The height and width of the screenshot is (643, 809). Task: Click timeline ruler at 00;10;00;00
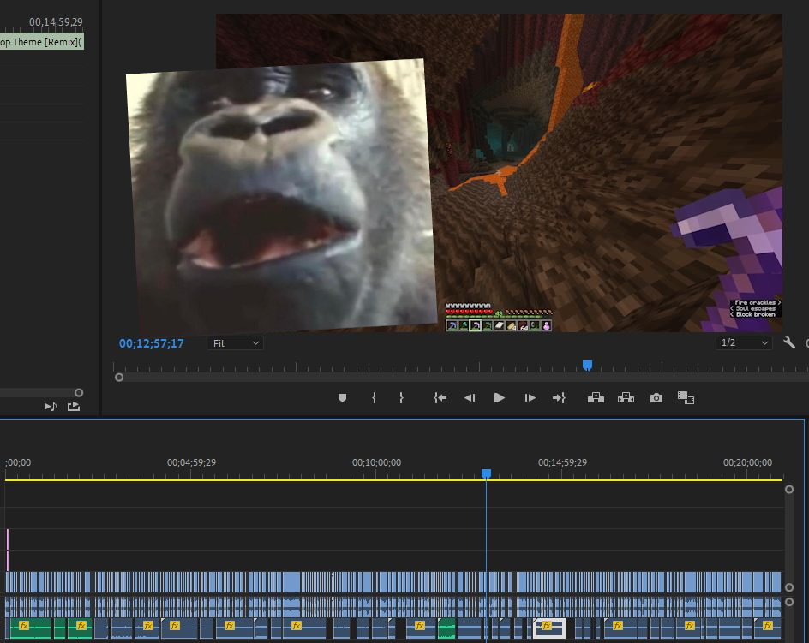[376, 462]
